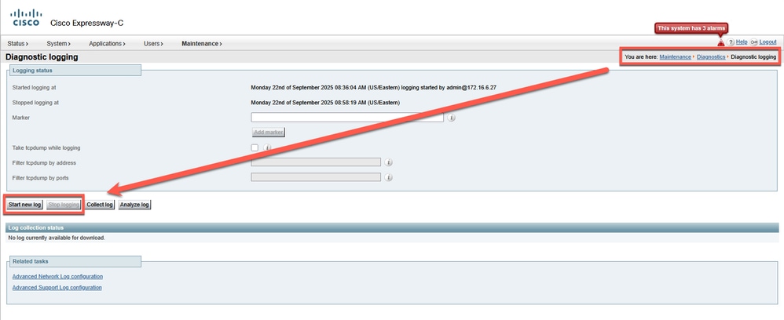The width and height of the screenshot is (784, 320).
Task: Click the Help question mark icon
Action: pos(731,43)
